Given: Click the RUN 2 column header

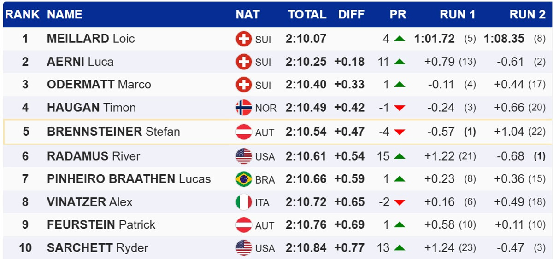Looking at the screenshot, I should click(x=527, y=15).
